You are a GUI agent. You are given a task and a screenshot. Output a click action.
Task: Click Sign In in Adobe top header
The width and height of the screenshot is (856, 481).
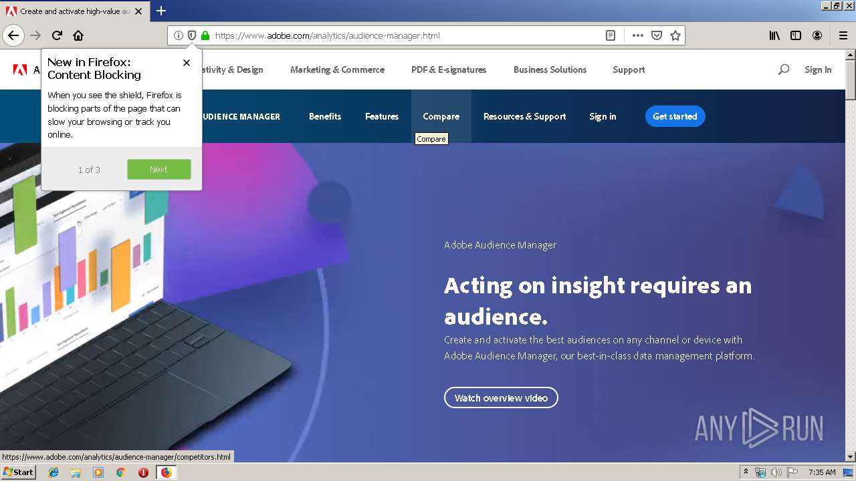pyautogui.click(x=818, y=69)
